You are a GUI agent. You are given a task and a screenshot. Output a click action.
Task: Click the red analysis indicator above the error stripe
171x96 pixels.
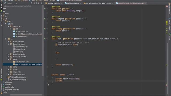[167, 6]
